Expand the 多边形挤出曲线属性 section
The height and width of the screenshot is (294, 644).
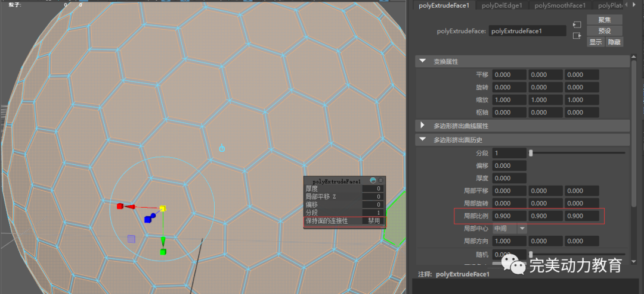pos(423,126)
